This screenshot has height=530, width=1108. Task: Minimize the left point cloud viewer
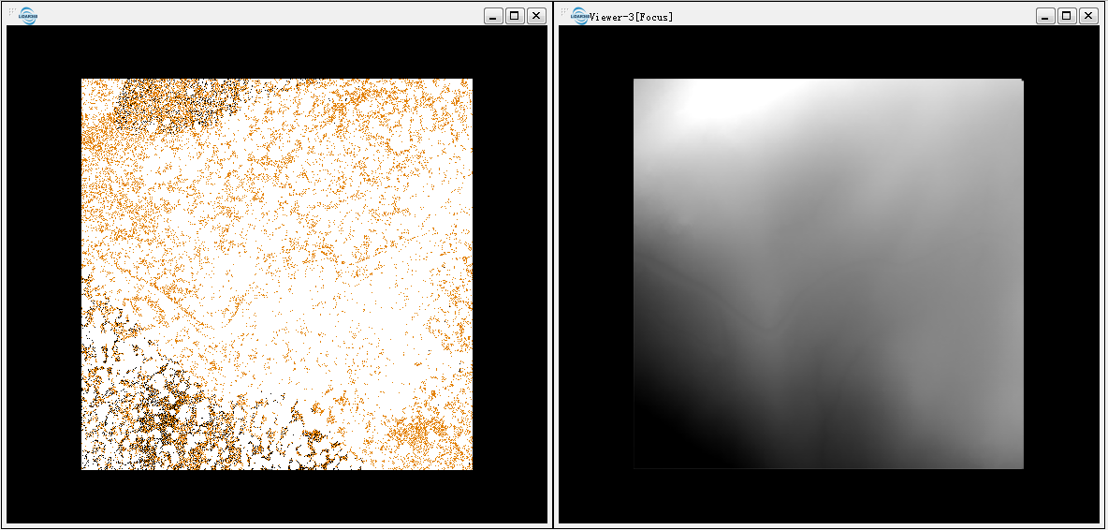[493, 16]
